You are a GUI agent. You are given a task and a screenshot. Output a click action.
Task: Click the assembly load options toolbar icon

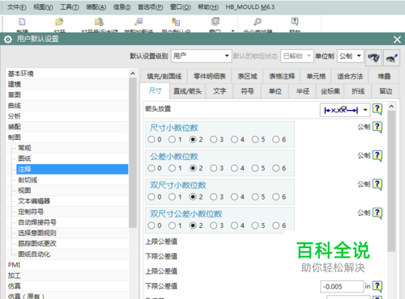(x=139, y=22)
